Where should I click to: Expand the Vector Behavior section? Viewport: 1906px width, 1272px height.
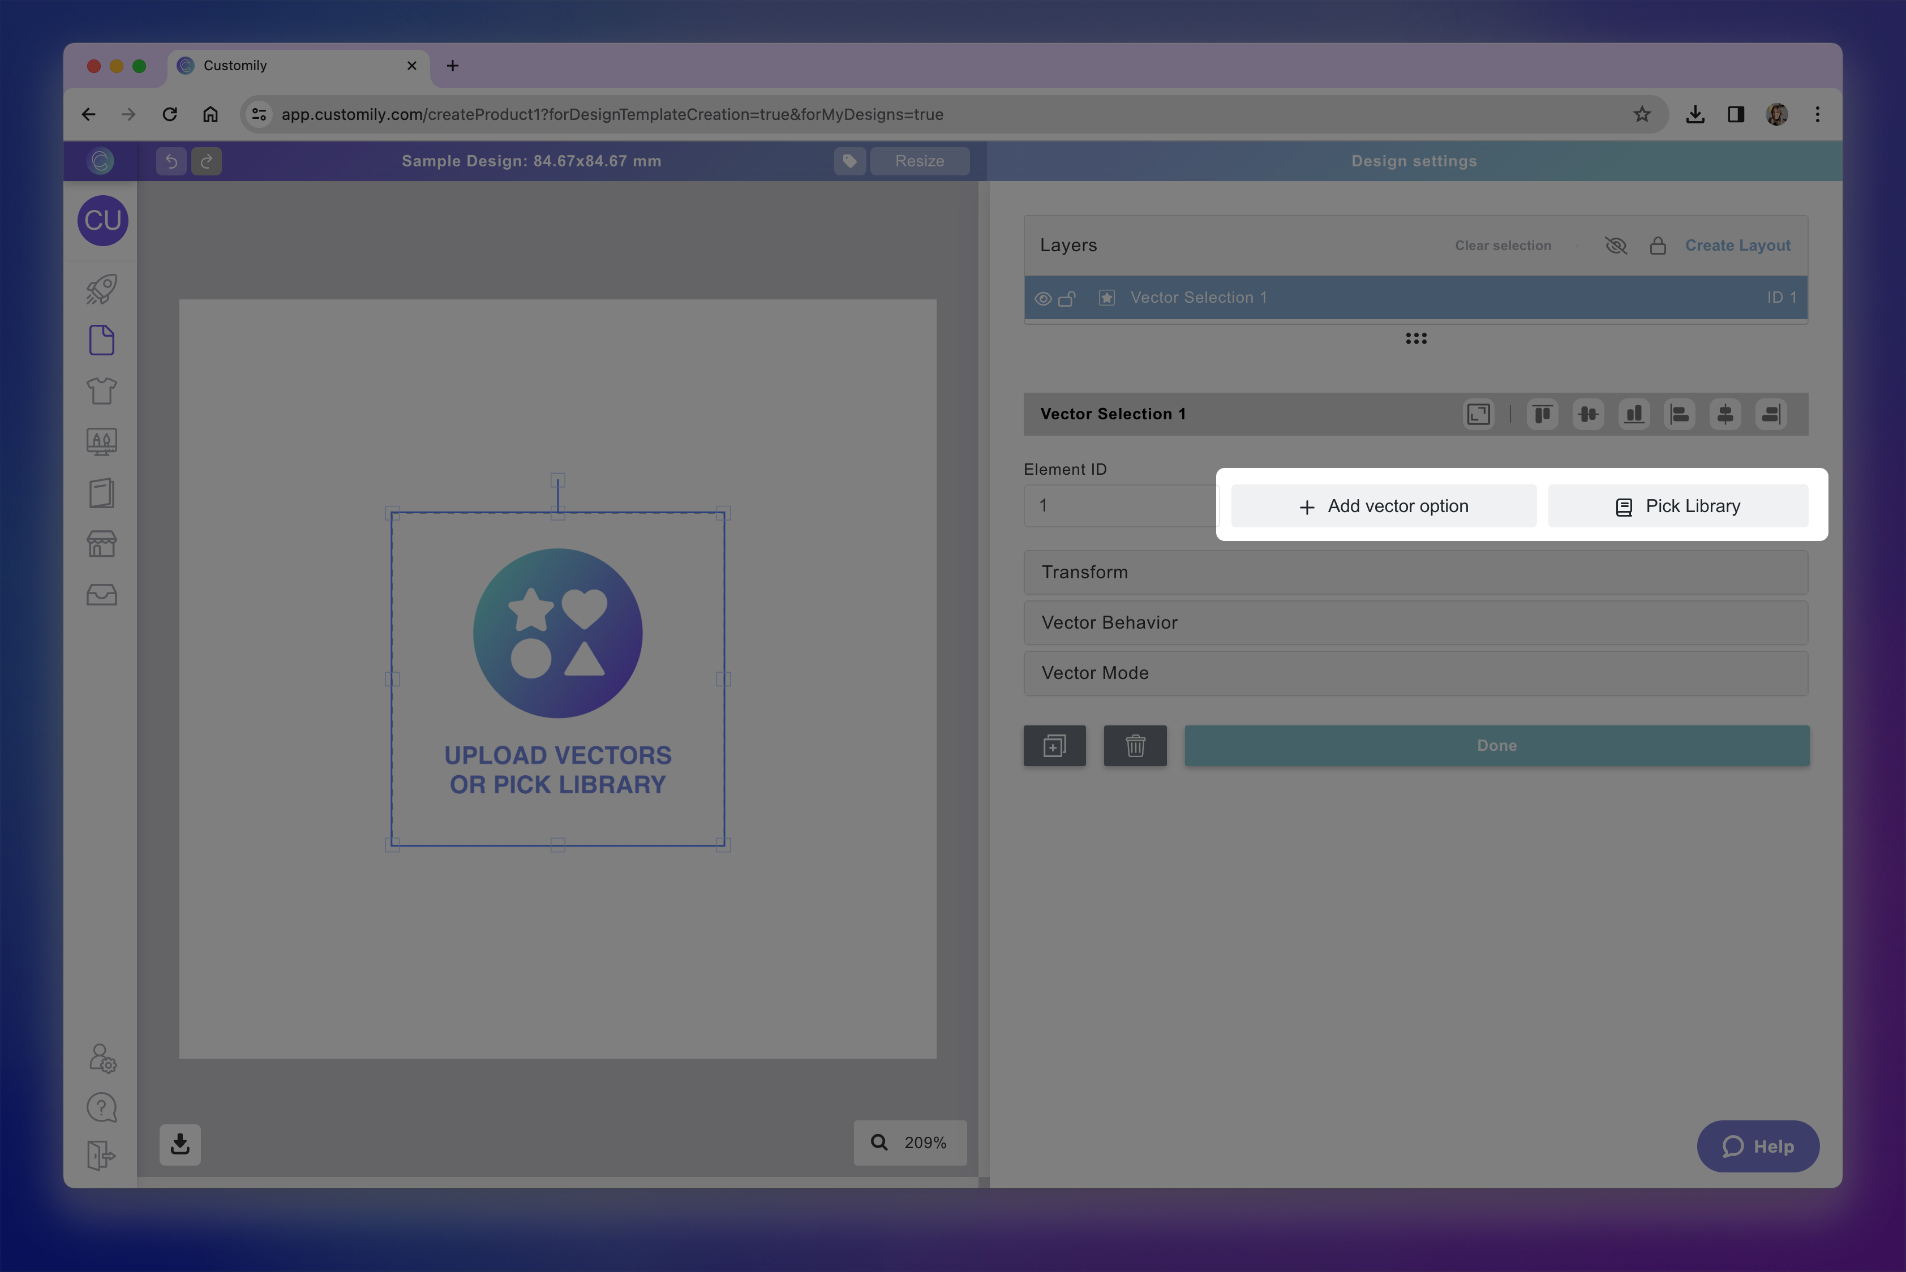coord(1415,623)
